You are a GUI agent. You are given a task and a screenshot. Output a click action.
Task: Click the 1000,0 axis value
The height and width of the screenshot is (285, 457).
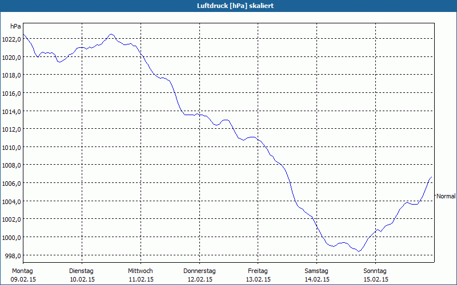pyautogui.click(x=11, y=238)
